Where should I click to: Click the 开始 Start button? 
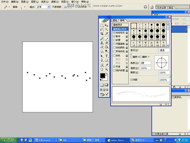pos(9,140)
